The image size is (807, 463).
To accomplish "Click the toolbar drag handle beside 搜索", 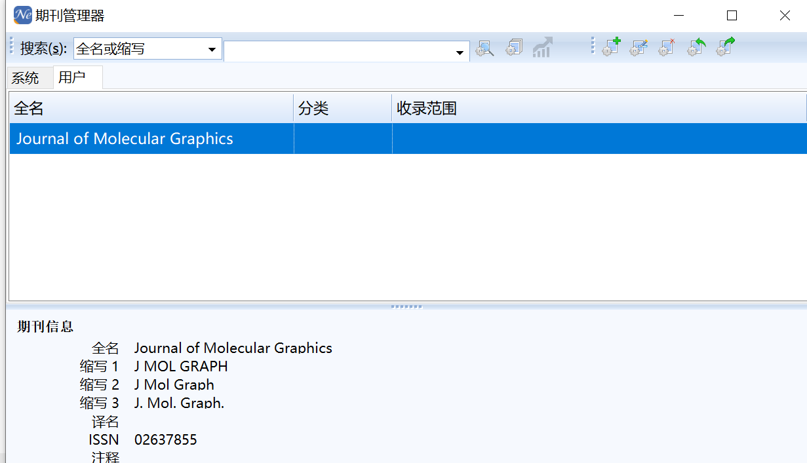I will (11, 46).
